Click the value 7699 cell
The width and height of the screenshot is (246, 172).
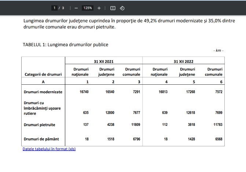(x=219, y=113)
